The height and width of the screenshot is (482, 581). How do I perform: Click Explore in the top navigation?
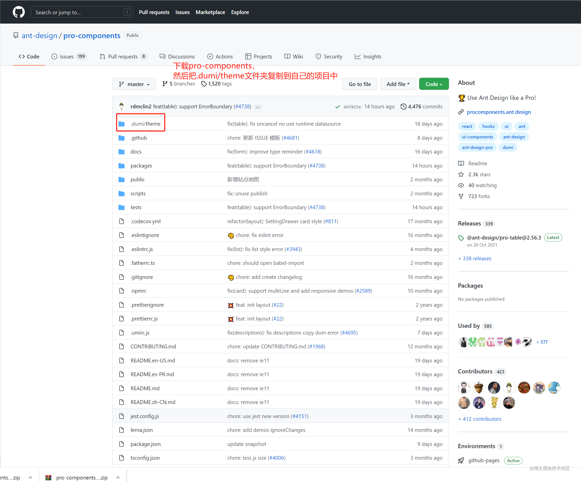(x=240, y=12)
